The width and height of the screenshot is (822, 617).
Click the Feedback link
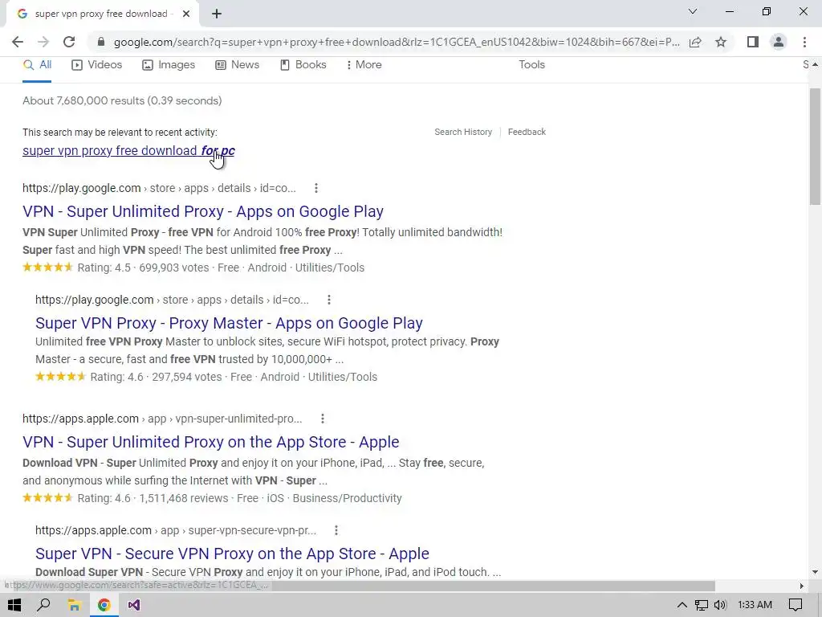point(527,132)
